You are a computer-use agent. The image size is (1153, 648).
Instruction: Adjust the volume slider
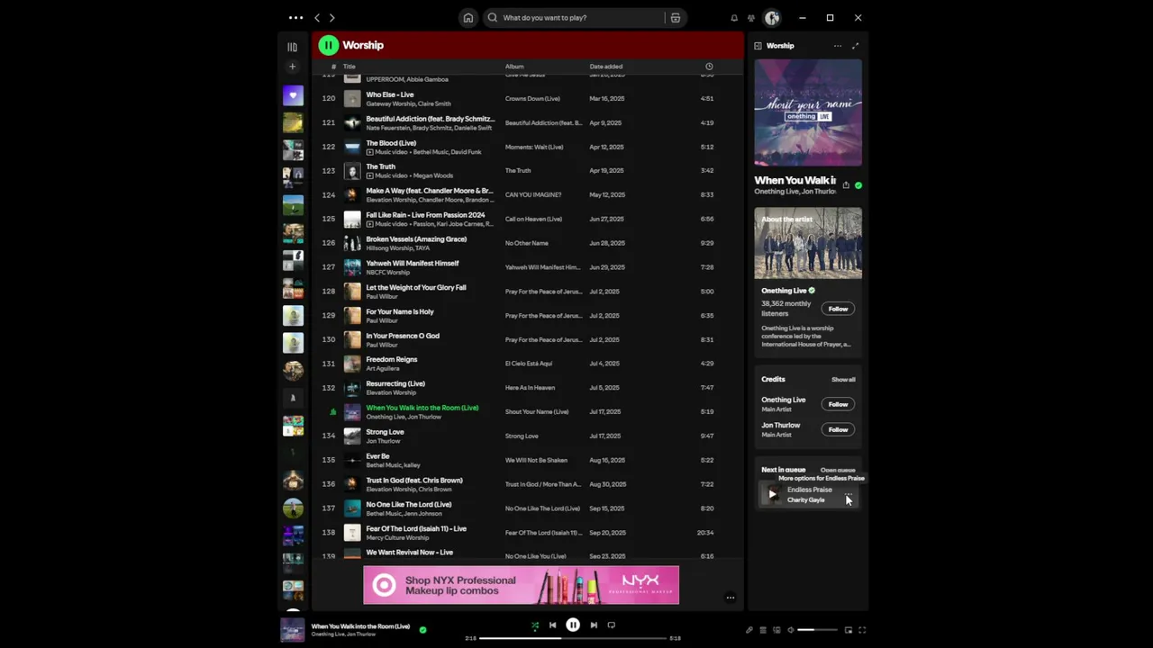(818, 630)
